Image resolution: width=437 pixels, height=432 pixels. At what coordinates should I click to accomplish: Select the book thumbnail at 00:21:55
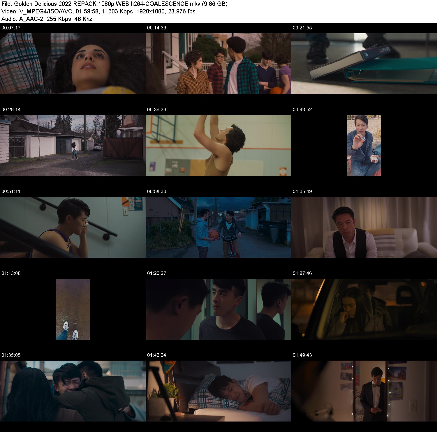pyautogui.click(x=364, y=64)
